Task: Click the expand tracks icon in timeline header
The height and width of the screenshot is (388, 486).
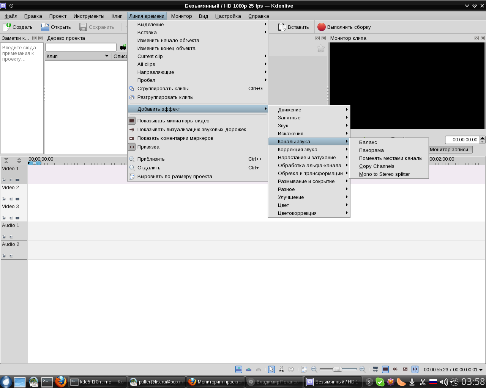Action: pos(19,161)
